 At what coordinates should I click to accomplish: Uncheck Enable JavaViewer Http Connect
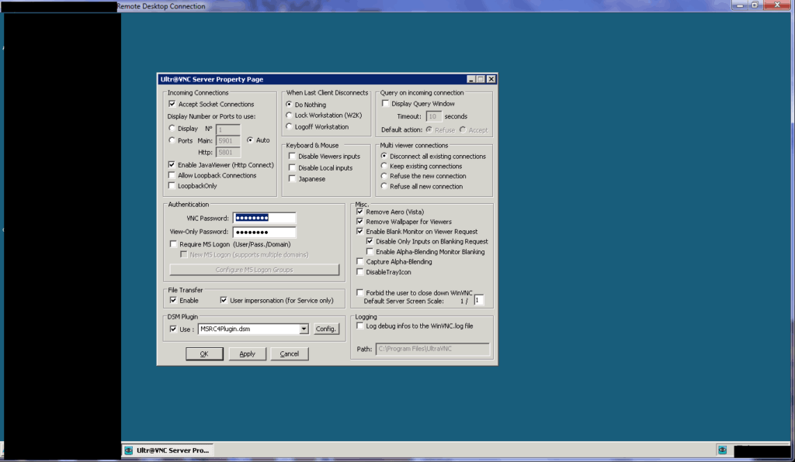click(172, 164)
